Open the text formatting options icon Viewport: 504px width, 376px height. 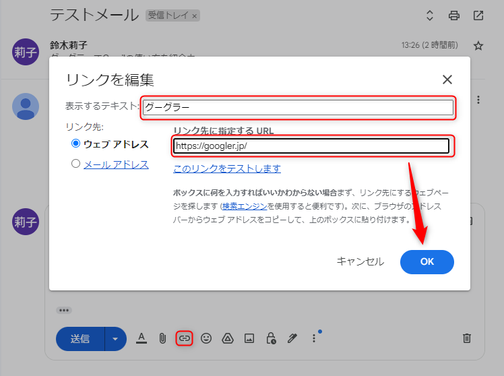(x=141, y=338)
